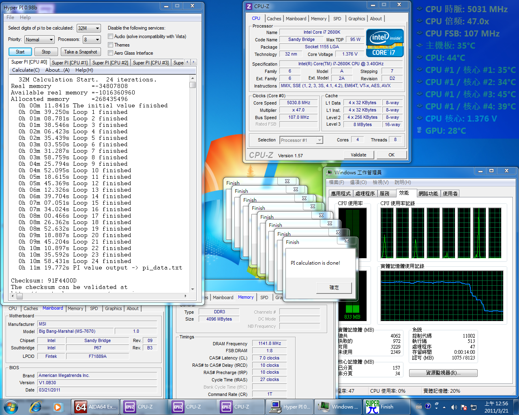519x415 pixels.
Task: Click the DRAM Frequency value 1141.8 MHz
Action: point(270,343)
